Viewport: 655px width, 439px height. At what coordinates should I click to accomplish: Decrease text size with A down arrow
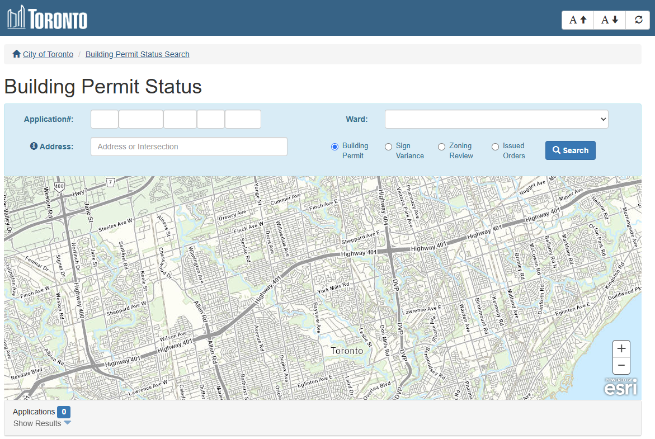tap(609, 20)
